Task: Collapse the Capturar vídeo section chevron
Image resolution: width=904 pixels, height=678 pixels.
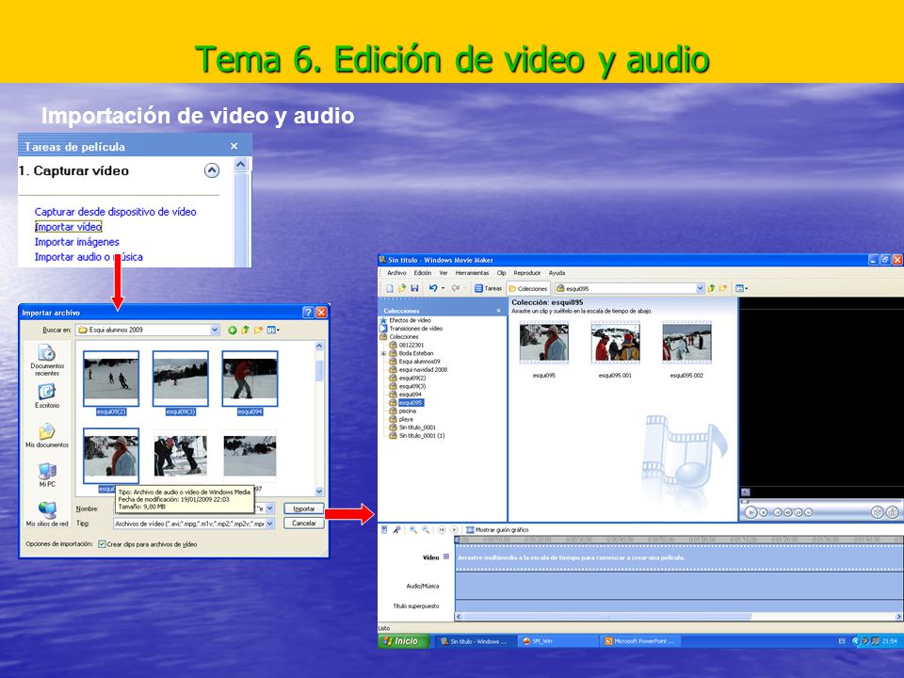Action: coord(212,170)
